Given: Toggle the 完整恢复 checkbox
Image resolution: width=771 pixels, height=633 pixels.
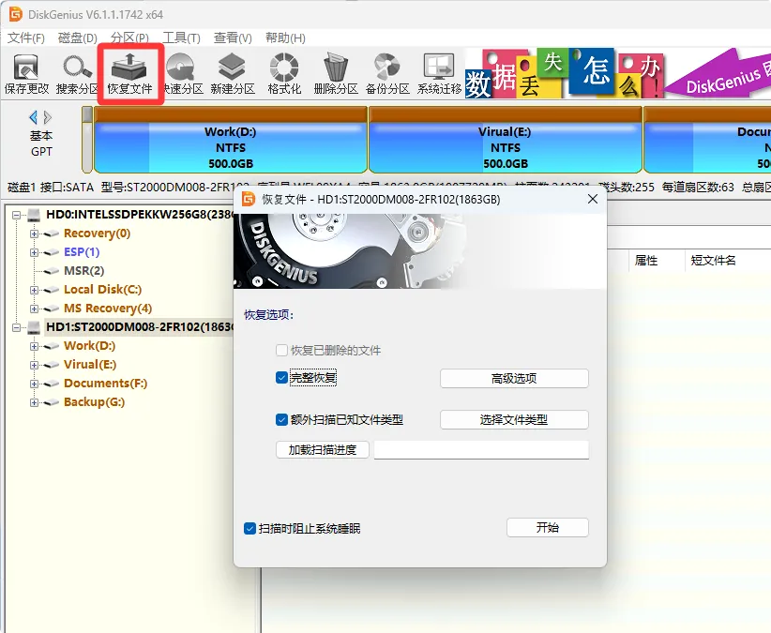Looking at the screenshot, I should pyautogui.click(x=281, y=378).
